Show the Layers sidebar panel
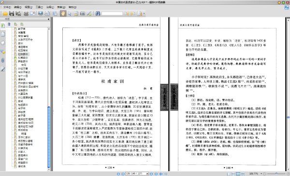 (3, 43)
